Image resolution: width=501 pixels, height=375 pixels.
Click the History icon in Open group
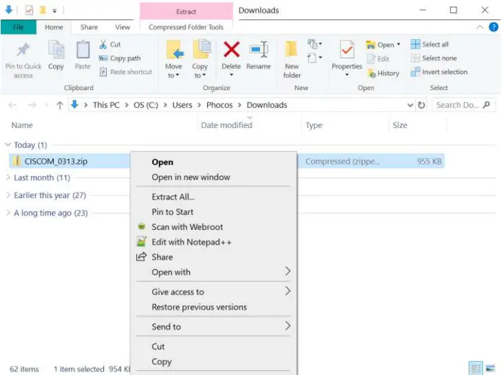[372, 73]
